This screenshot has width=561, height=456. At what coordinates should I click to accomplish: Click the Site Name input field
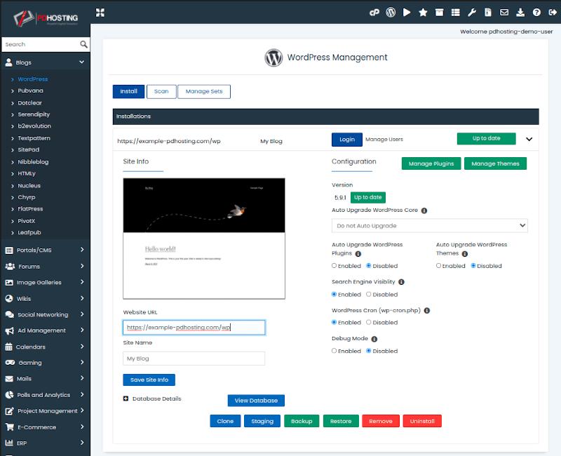(194, 358)
